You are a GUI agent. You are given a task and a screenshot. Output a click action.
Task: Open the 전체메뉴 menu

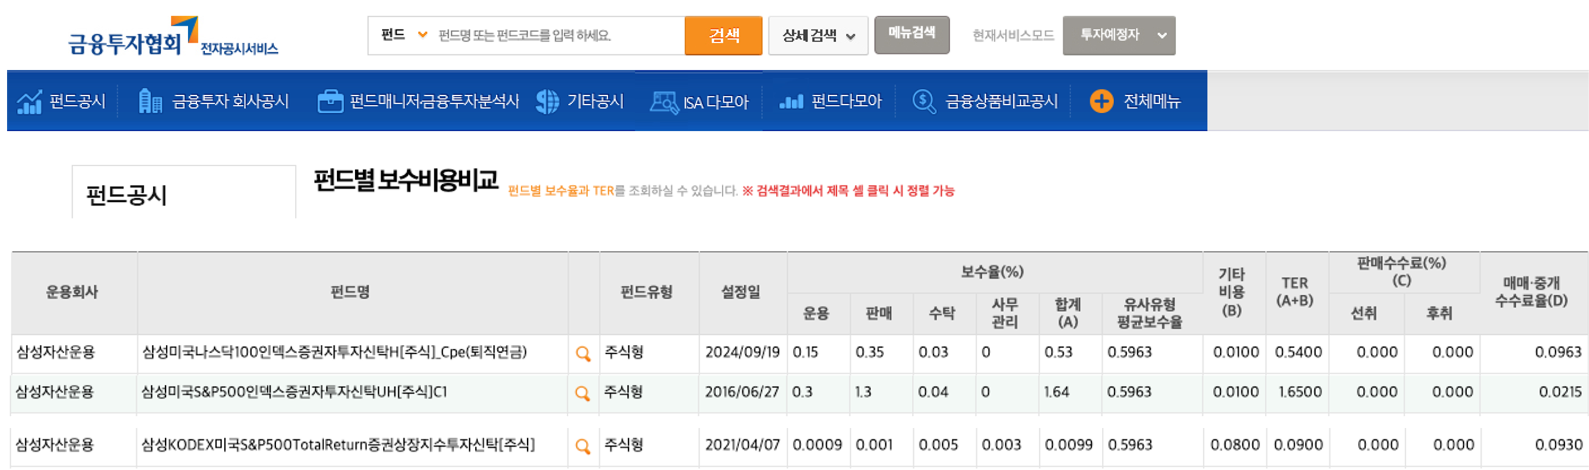1151,101
